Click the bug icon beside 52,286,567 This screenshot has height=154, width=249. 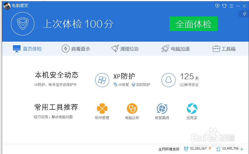click(186, 149)
